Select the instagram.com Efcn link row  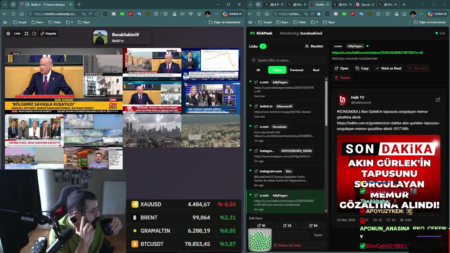pos(286,178)
